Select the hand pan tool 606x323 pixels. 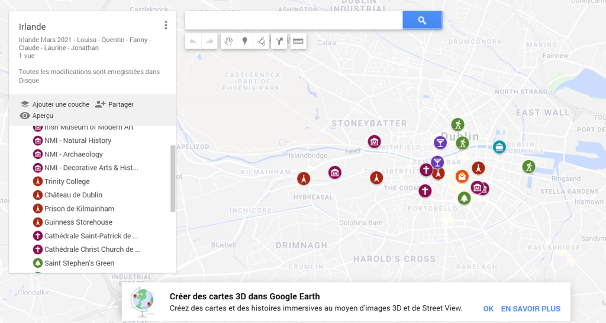pyautogui.click(x=229, y=41)
